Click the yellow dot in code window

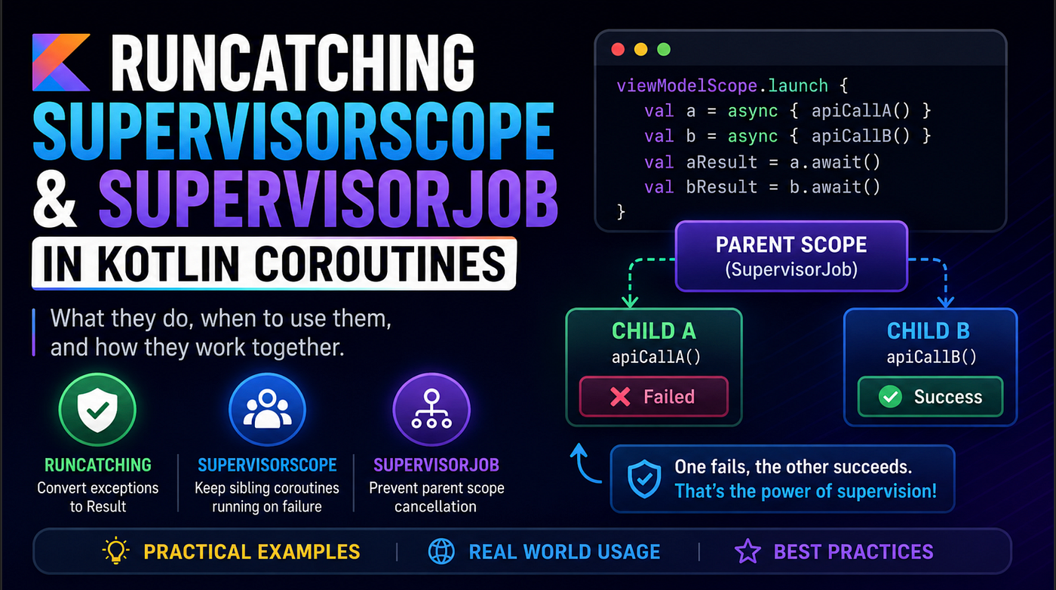click(640, 50)
